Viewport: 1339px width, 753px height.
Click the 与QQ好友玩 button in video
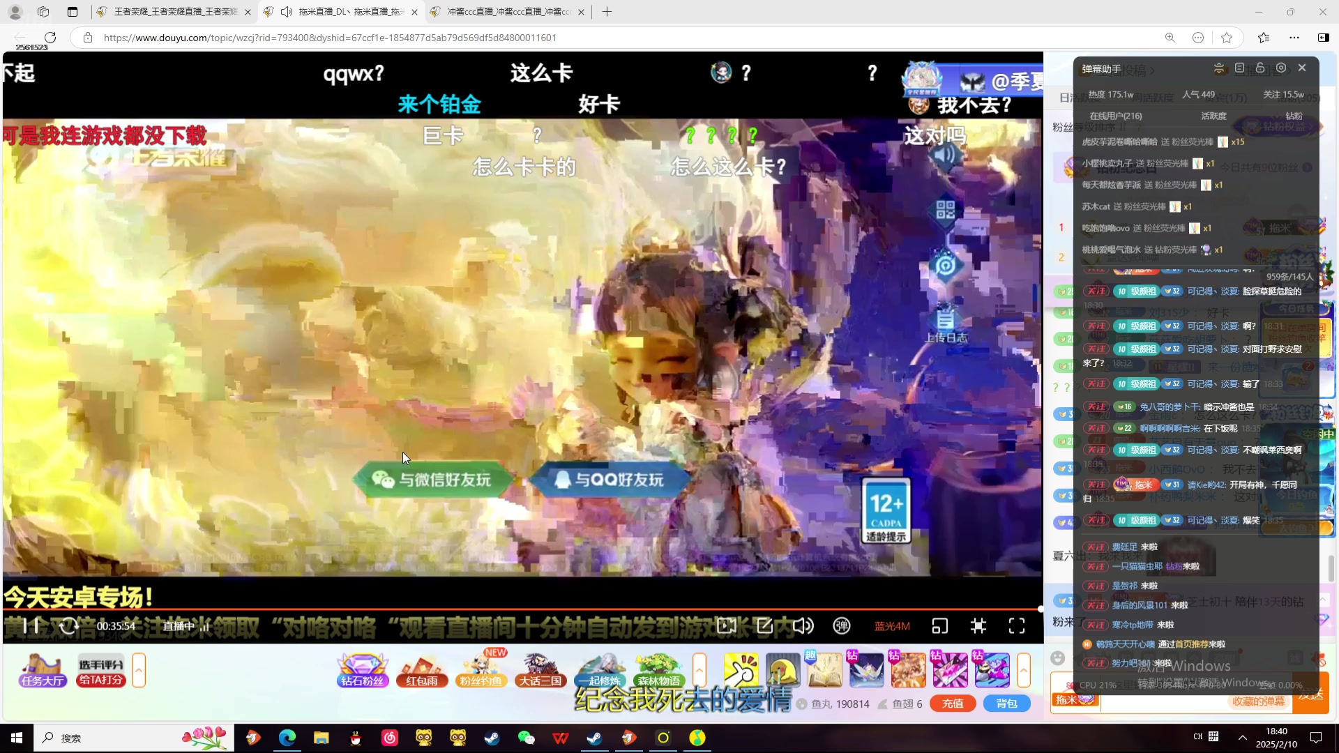(609, 479)
